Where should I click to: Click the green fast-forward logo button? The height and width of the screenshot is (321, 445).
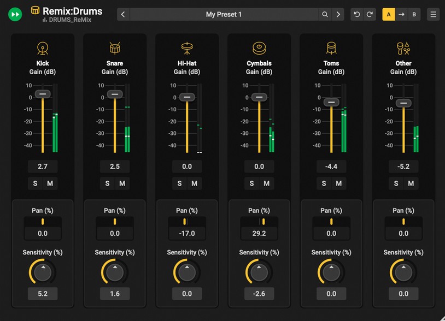coord(15,14)
